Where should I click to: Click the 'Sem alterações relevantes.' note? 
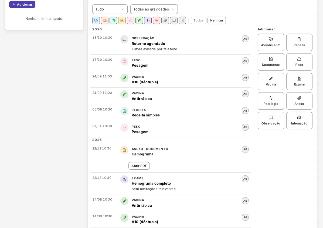click(x=154, y=189)
